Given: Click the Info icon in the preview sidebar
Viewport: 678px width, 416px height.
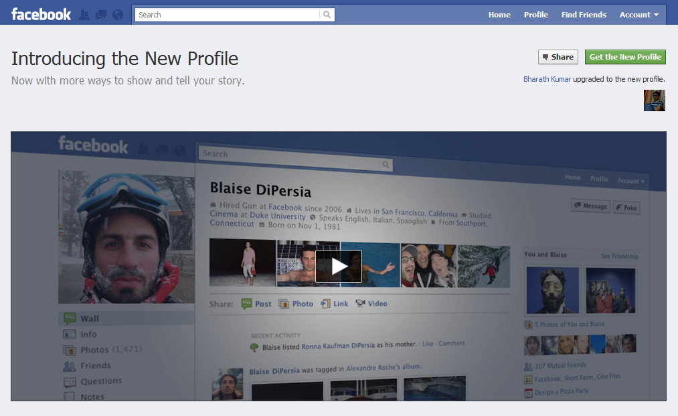Looking at the screenshot, I should coord(70,334).
